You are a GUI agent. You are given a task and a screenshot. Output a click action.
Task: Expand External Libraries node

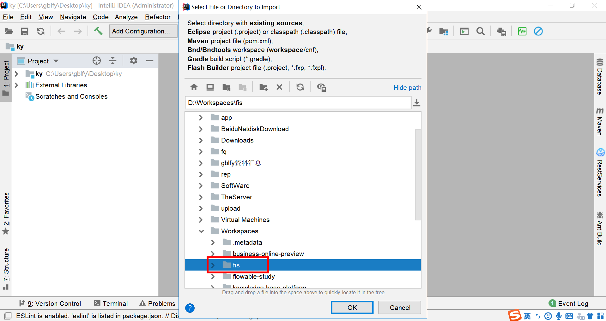(16, 85)
